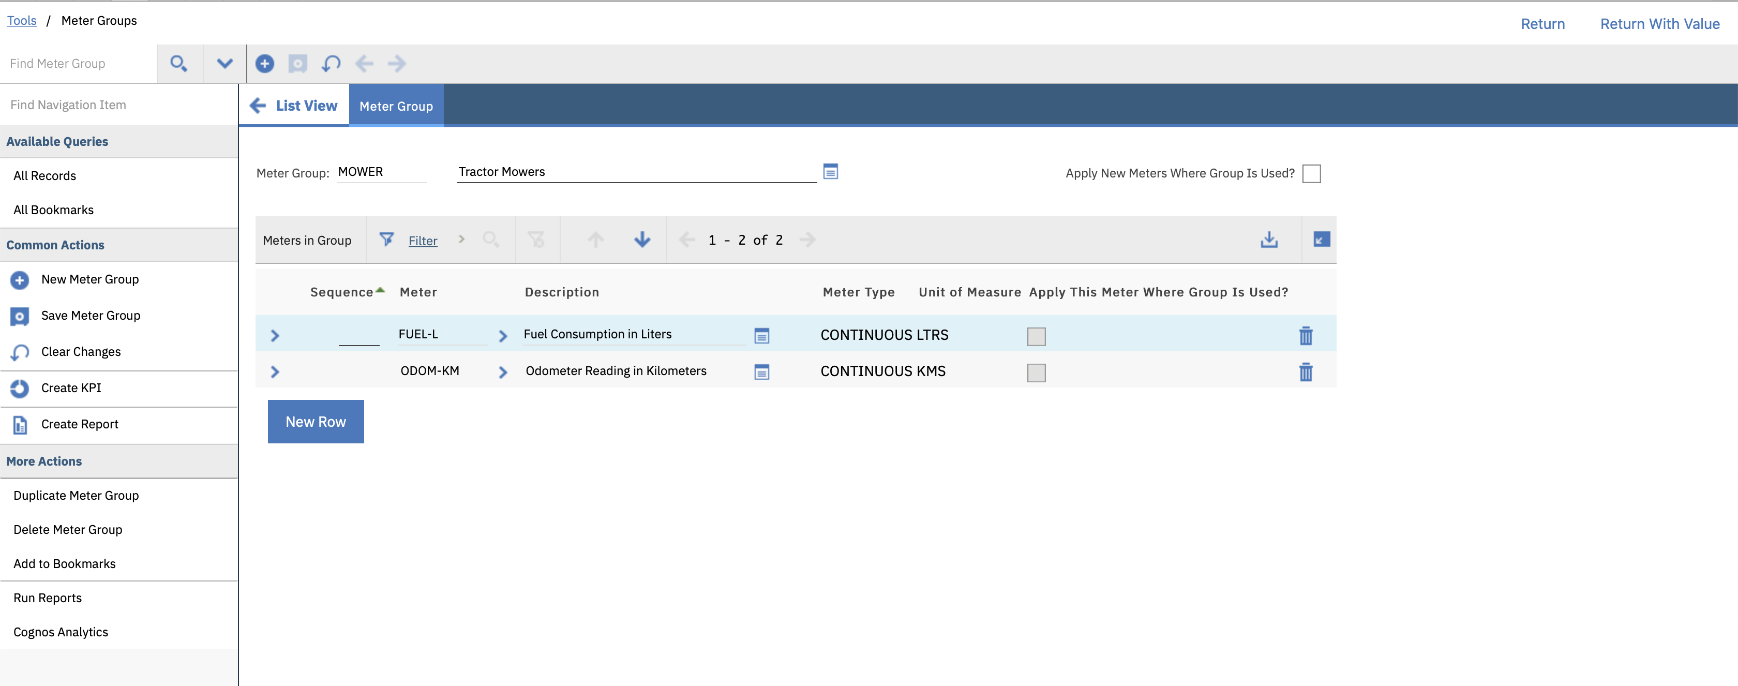Click the Filter link in table toolbar
Screen dimensions: 1738x686
(x=423, y=240)
